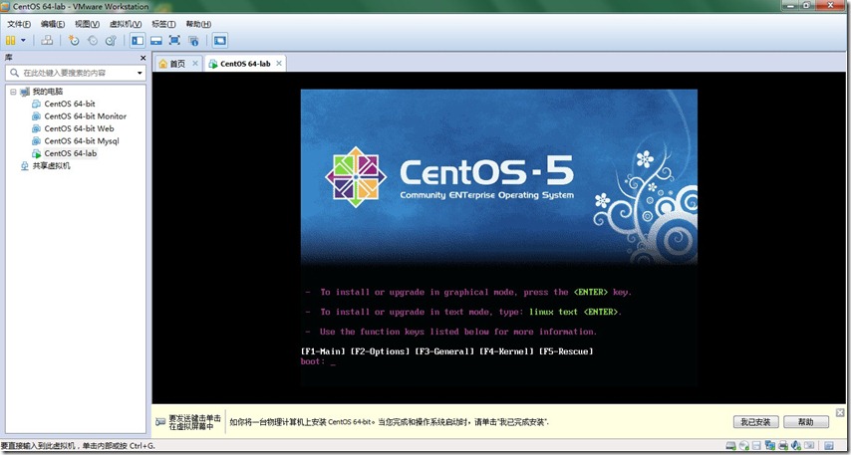The width and height of the screenshot is (851, 455).
Task: Open the 视图(V) menu
Action: [87, 25]
